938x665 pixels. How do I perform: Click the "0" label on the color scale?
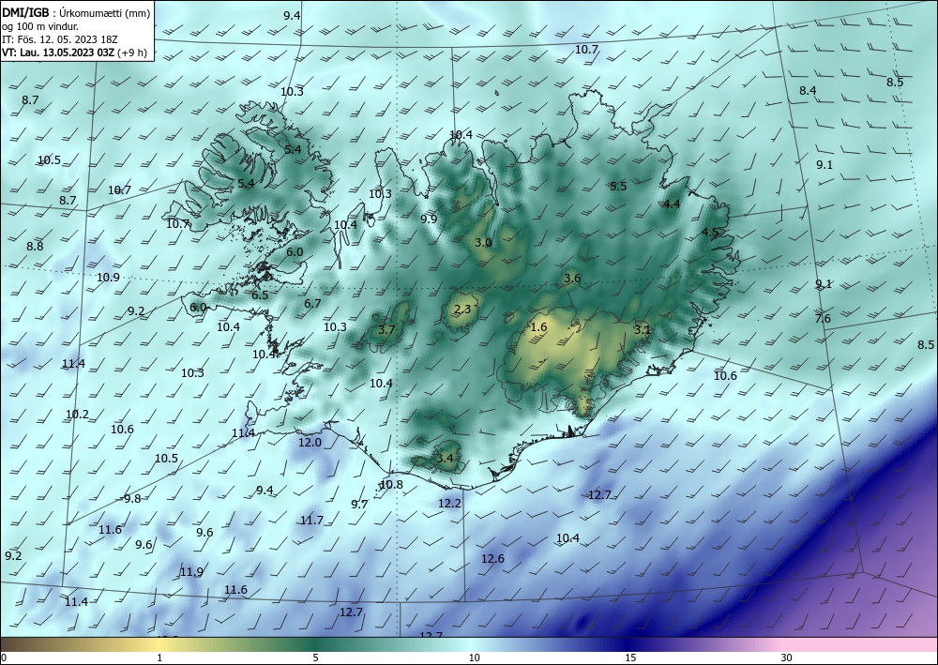[x=4, y=657]
